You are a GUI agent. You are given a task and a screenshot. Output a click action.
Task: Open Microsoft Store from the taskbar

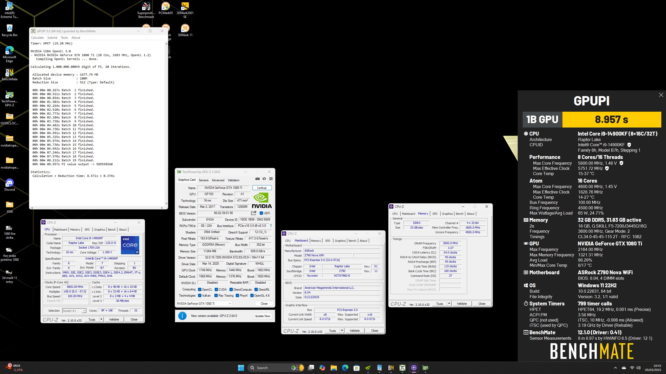[x=356, y=368]
